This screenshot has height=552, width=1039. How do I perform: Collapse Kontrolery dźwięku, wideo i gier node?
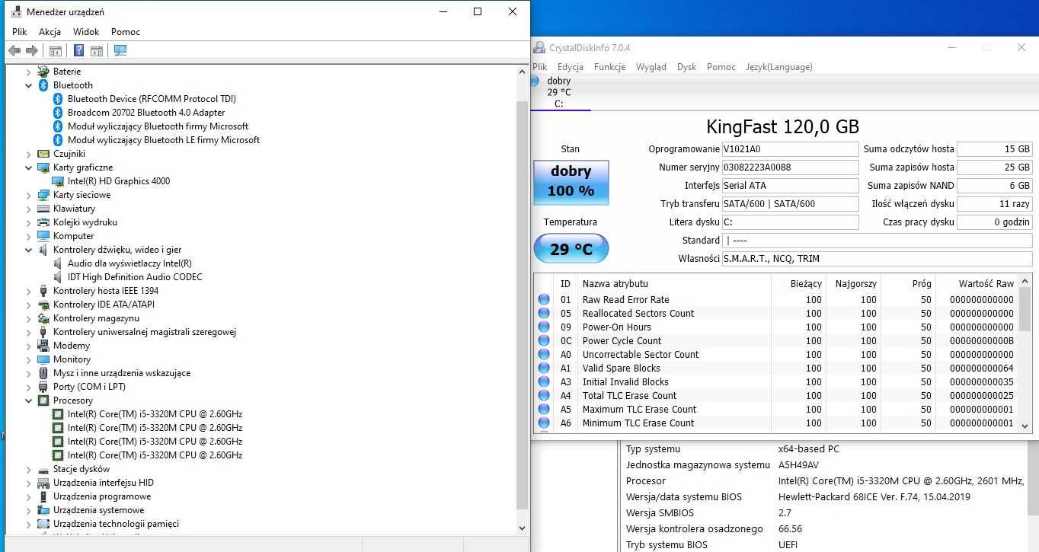tap(29, 250)
